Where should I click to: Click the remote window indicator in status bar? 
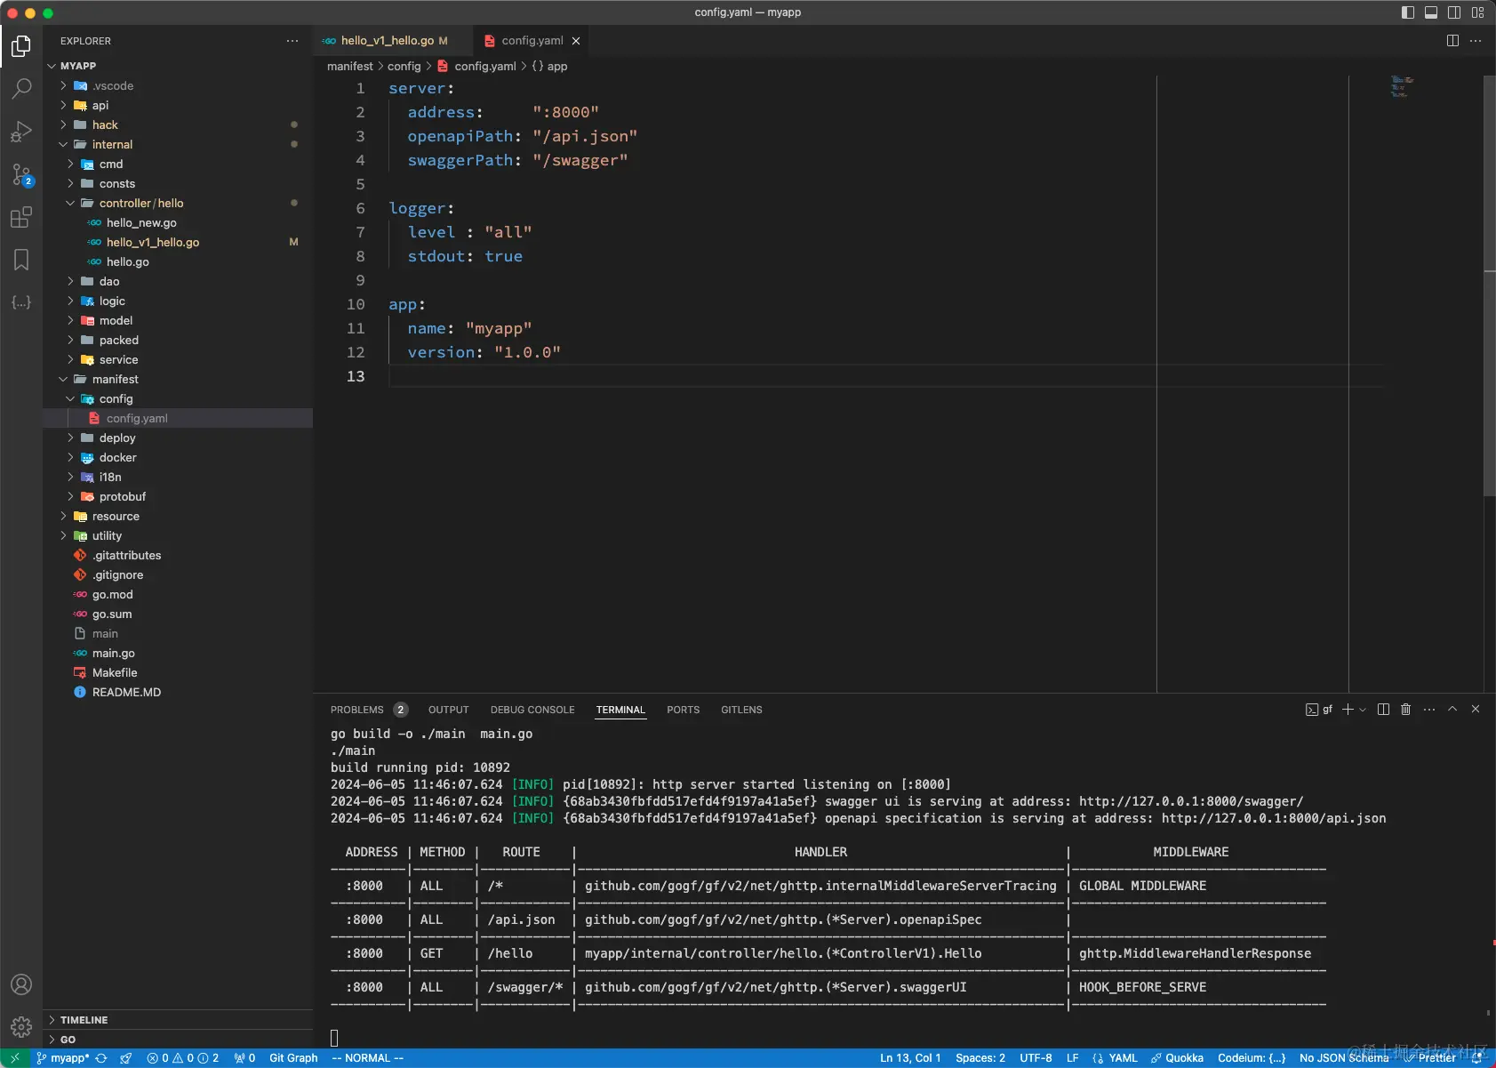pos(15,1058)
